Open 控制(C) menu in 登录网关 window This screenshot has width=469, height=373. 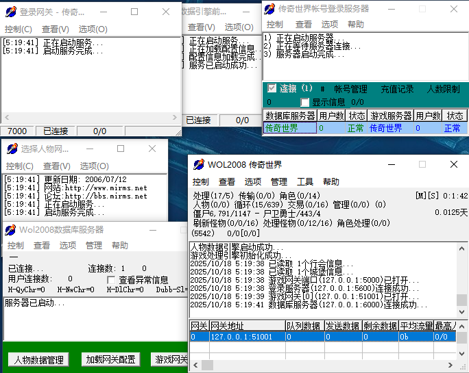coord(19,29)
